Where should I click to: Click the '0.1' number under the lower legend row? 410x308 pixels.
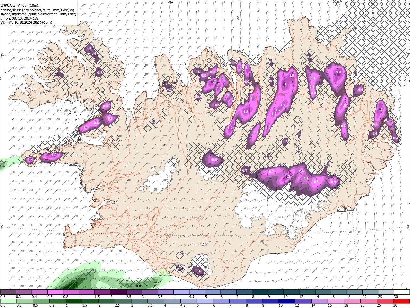click(3, 306)
